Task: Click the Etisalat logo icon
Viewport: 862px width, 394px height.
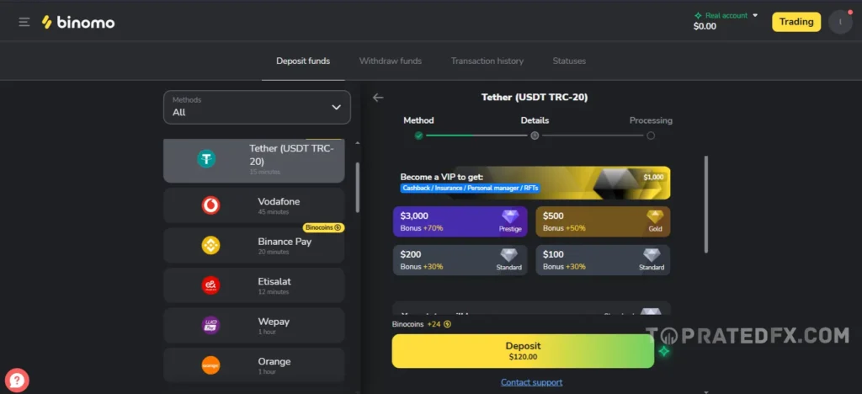Action: pyautogui.click(x=210, y=285)
